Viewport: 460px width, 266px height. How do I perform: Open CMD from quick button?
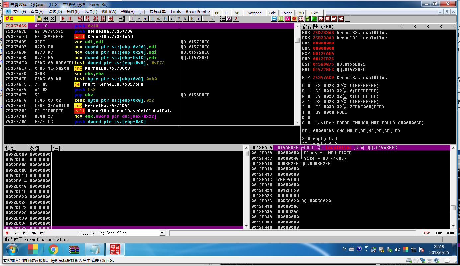pos(300,13)
